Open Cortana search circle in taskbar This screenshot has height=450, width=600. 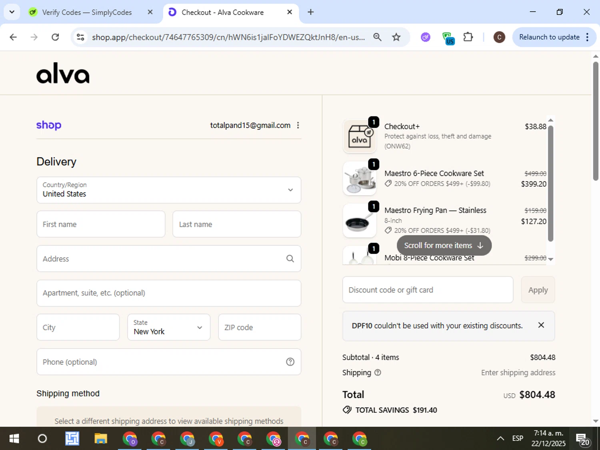(x=42, y=439)
